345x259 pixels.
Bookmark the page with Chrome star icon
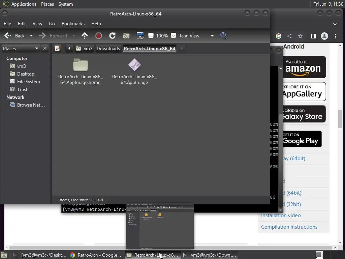tap(300, 36)
